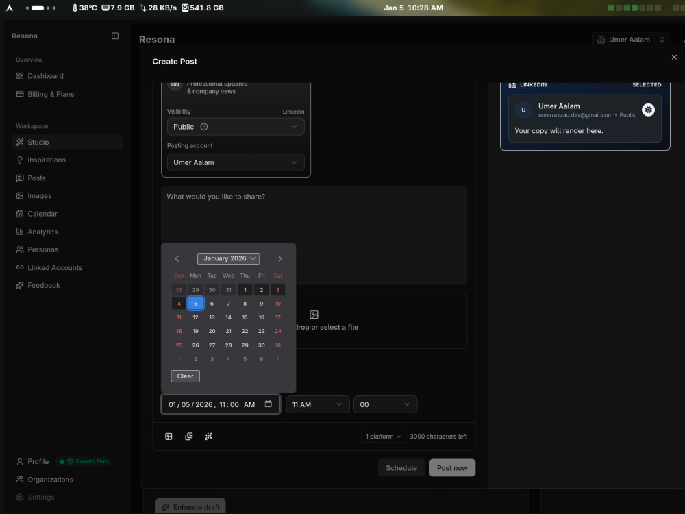Open the 11 AM hour dropdown
Image resolution: width=685 pixels, height=514 pixels.
tap(318, 404)
